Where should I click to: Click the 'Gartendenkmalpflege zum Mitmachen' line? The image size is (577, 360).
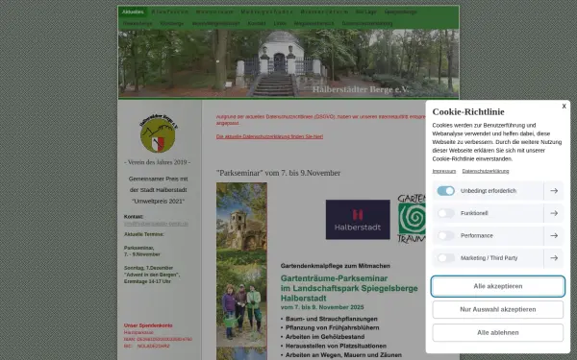[336, 266]
